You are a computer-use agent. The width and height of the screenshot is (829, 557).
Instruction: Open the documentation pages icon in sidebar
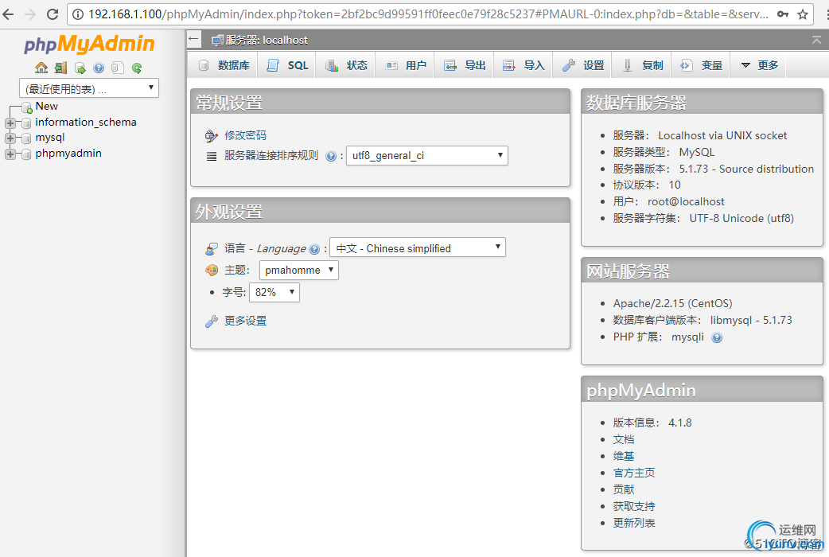tap(118, 68)
